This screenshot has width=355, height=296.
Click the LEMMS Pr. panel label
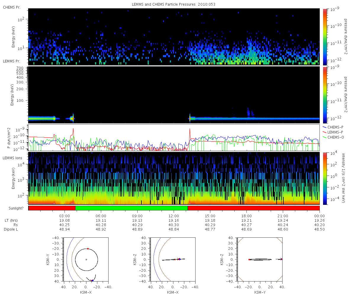click(12, 61)
